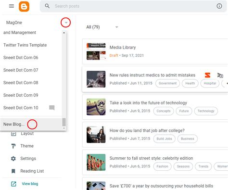This screenshot has height=190, width=228.
Task: Click the Build Jobs label chip
Action: click(x=165, y=139)
